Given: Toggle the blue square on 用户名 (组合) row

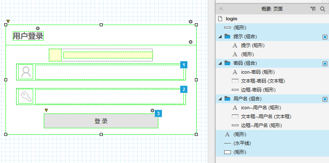Looking at the screenshot, I should pos(325,99).
